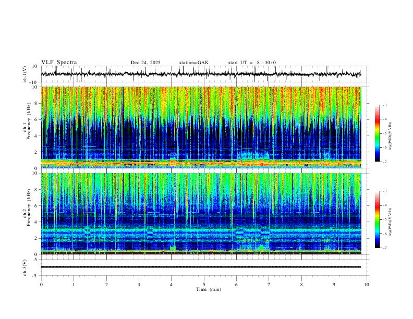Click the ch.1 spectrogram panel
The height and width of the screenshot is (319, 413).
point(201,127)
